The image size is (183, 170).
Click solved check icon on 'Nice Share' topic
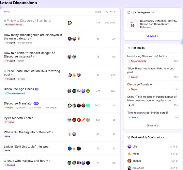click(x=5, y=71)
